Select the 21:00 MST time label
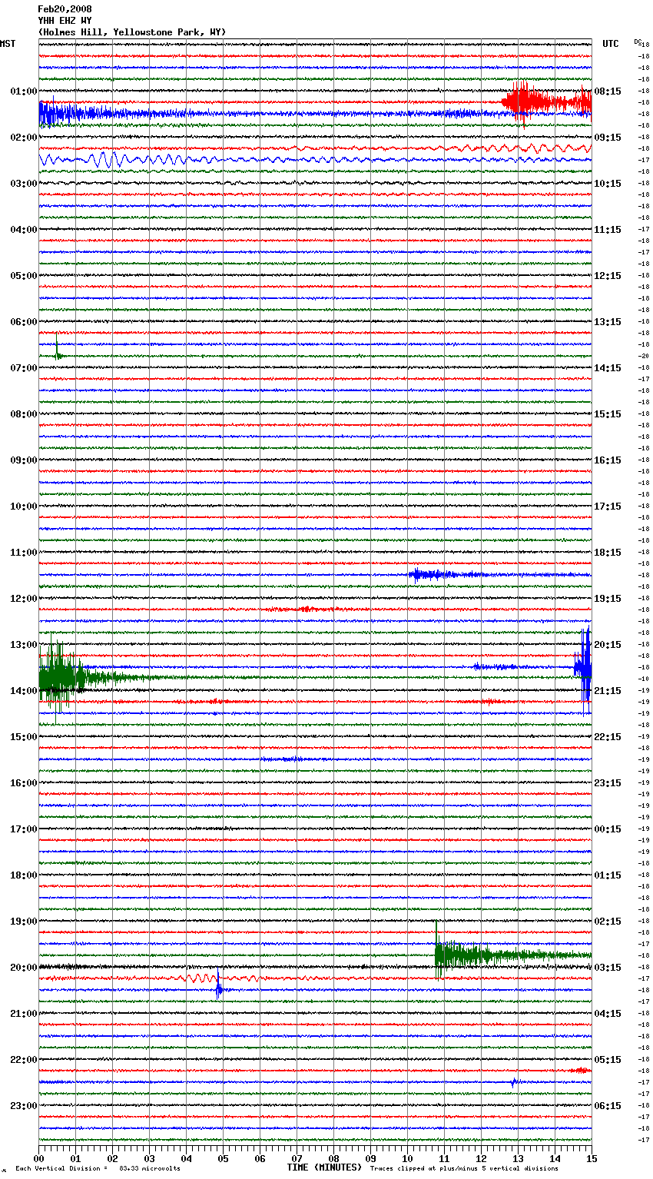 click(24, 1014)
